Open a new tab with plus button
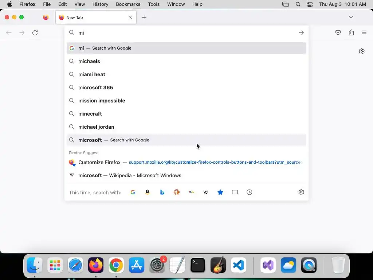The width and height of the screenshot is (373, 280). coord(144,17)
